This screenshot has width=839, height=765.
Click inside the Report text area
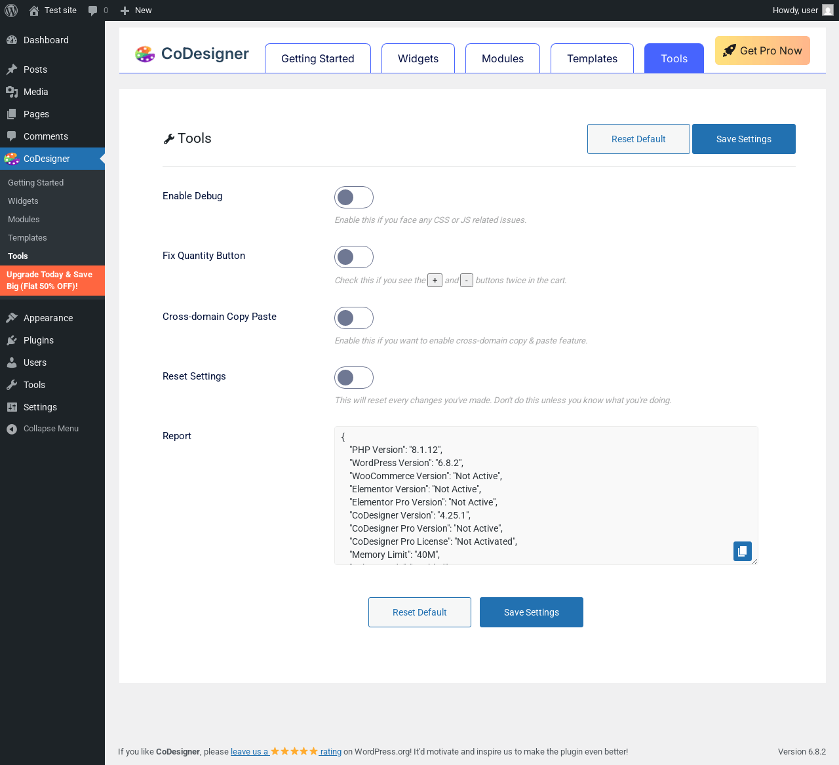tap(546, 496)
